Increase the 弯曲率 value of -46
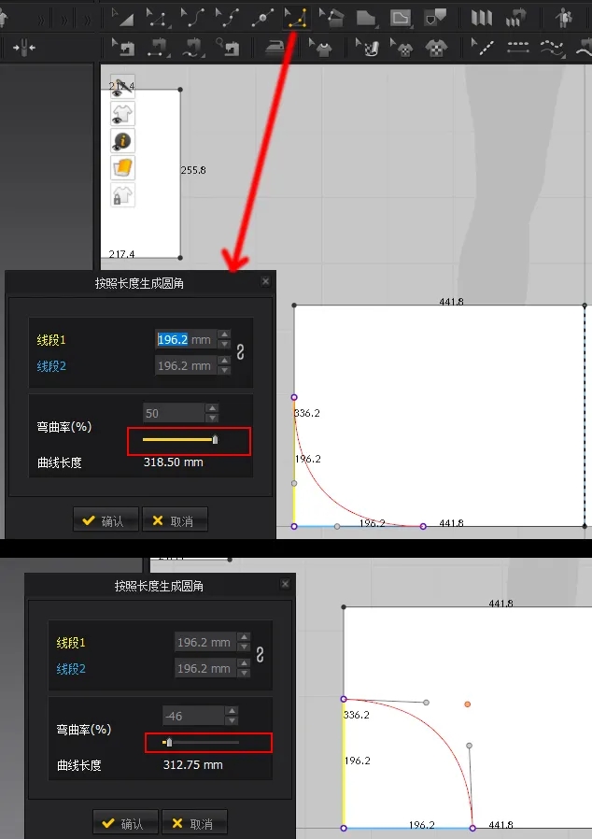This screenshot has height=839, width=592. coord(232,711)
